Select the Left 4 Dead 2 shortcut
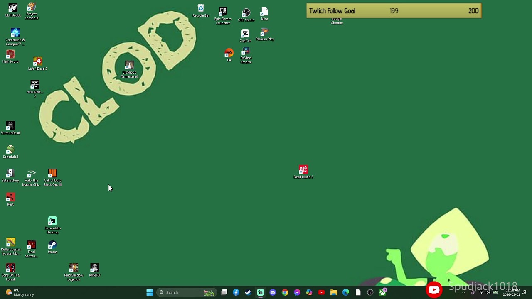Viewport: 532px width, 299px height. tap(37, 64)
